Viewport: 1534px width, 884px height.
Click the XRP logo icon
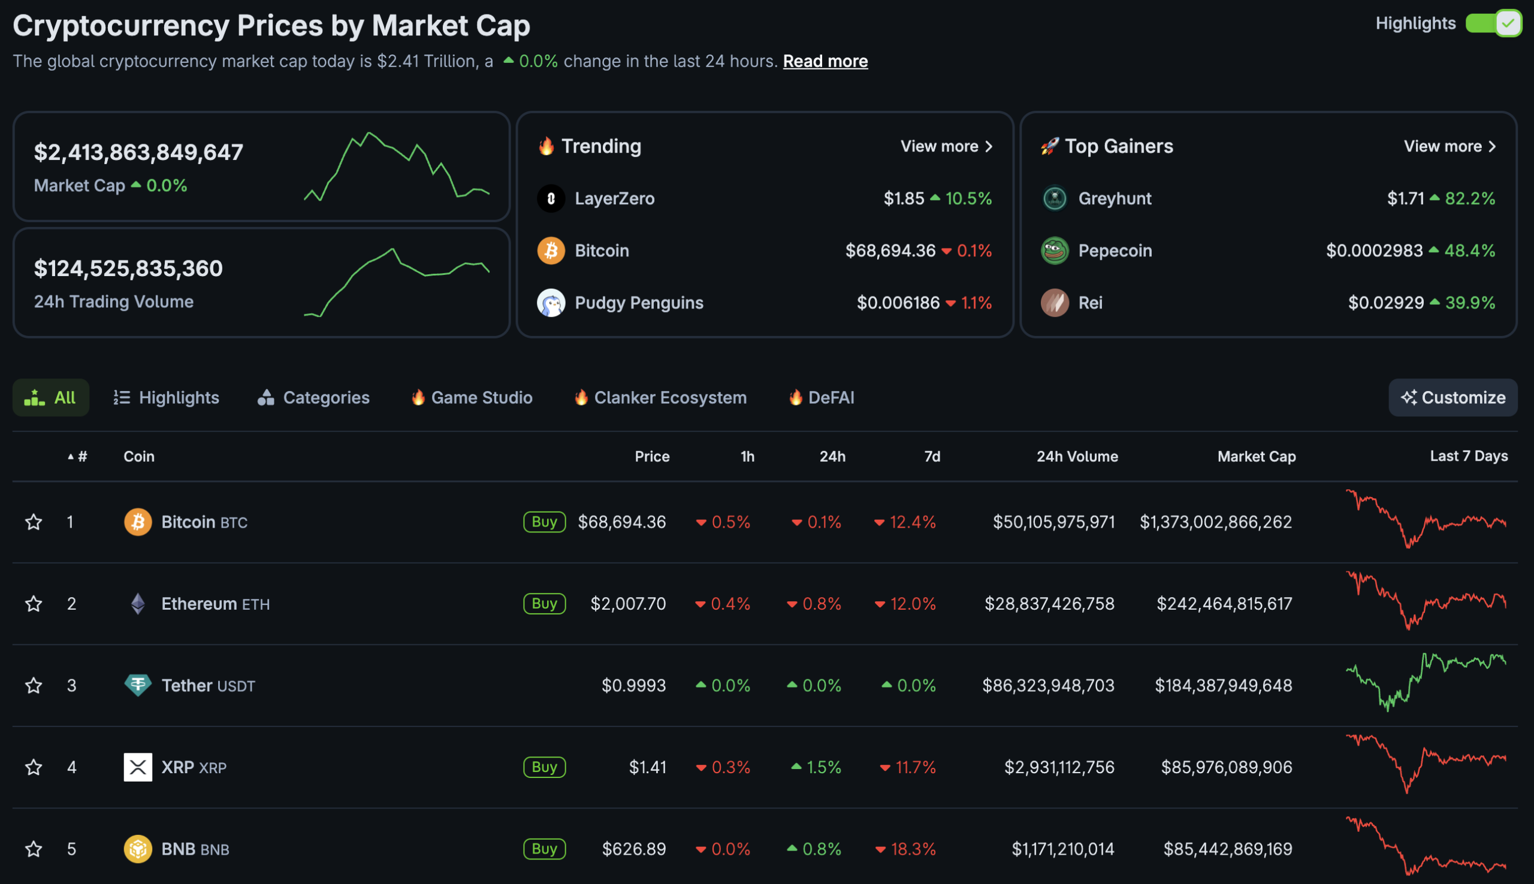pos(138,767)
